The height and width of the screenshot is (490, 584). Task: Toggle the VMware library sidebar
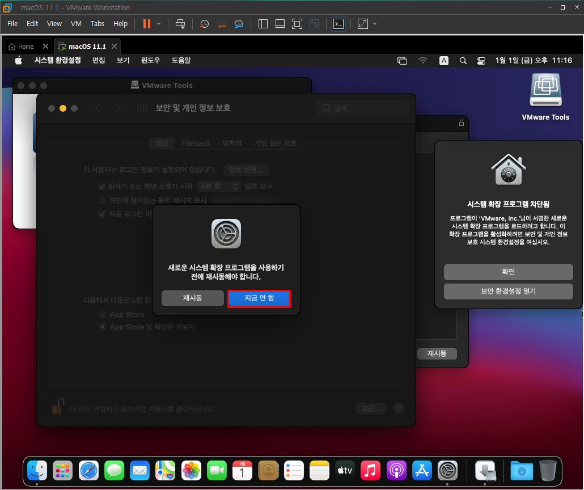pos(263,24)
